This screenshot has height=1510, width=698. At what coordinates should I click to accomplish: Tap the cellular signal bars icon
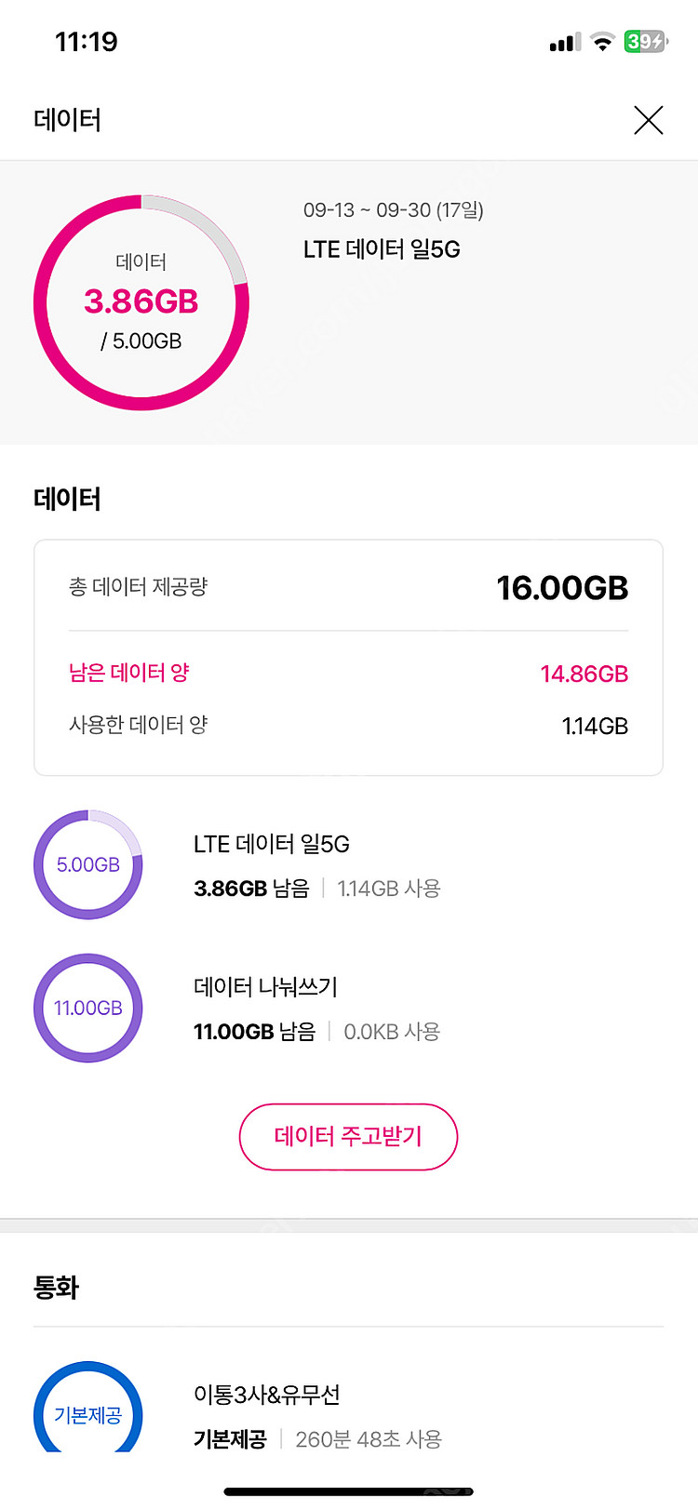click(564, 42)
